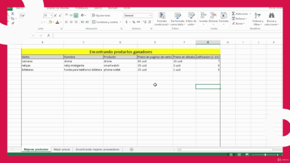Viewport: 290px width, 163px height.
Task: Toggle Ajustar texto wrap option
Action: pyautogui.click(x=101, y=15)
